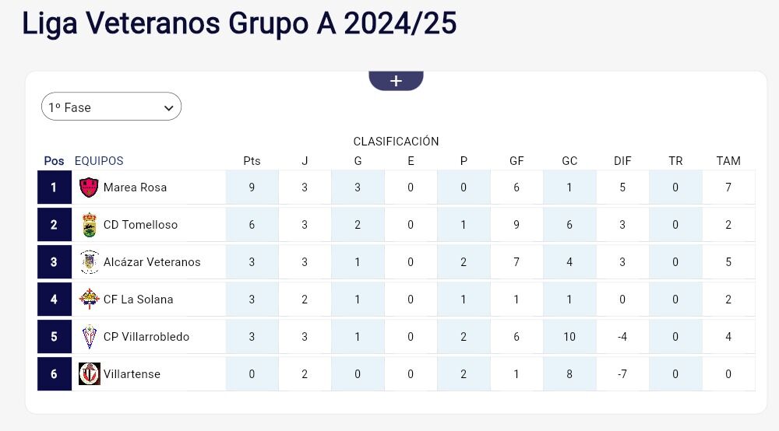Click the Pts column header

coord(252,161)
